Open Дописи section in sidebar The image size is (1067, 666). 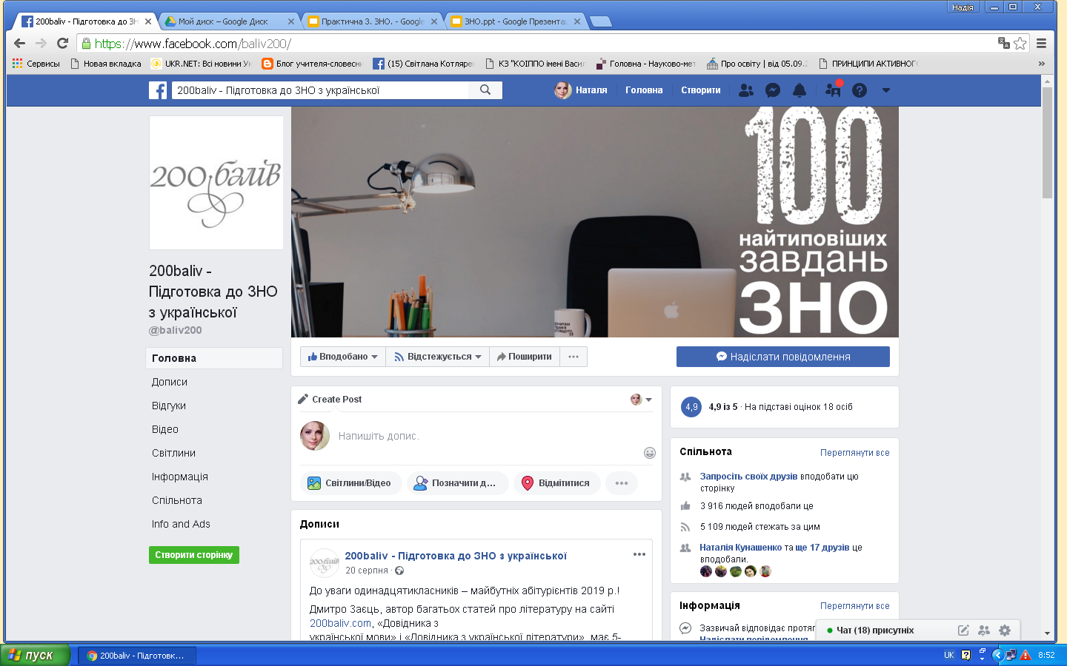pos(170,382)
